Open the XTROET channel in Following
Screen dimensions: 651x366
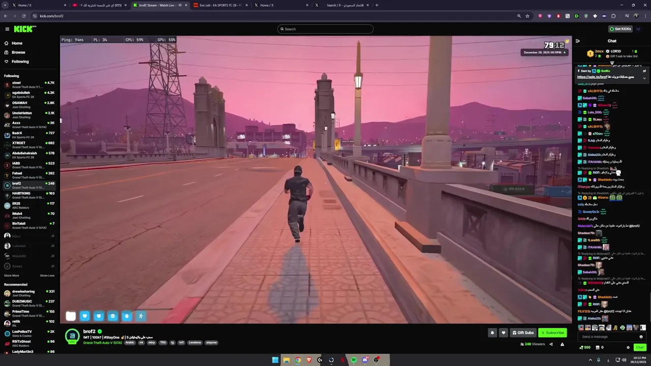pos(29,145)
